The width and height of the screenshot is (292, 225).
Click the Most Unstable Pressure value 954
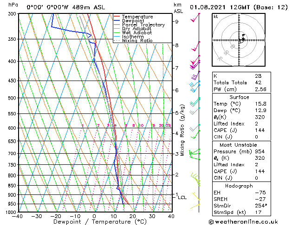pyautogui.click(x=260, y=151)
